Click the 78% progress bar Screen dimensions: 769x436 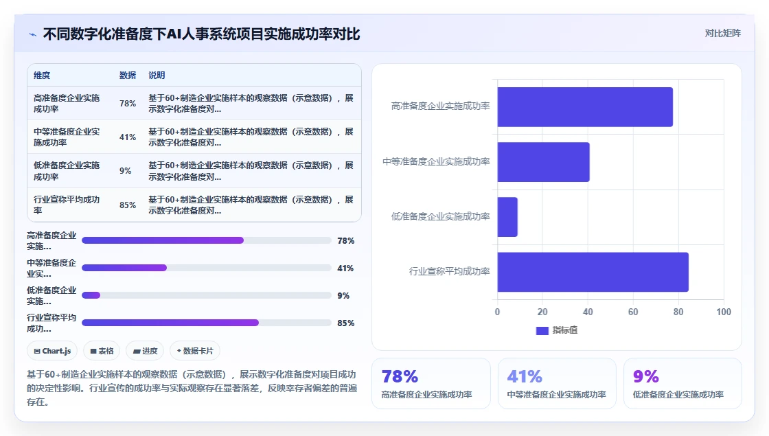[207, 240]
